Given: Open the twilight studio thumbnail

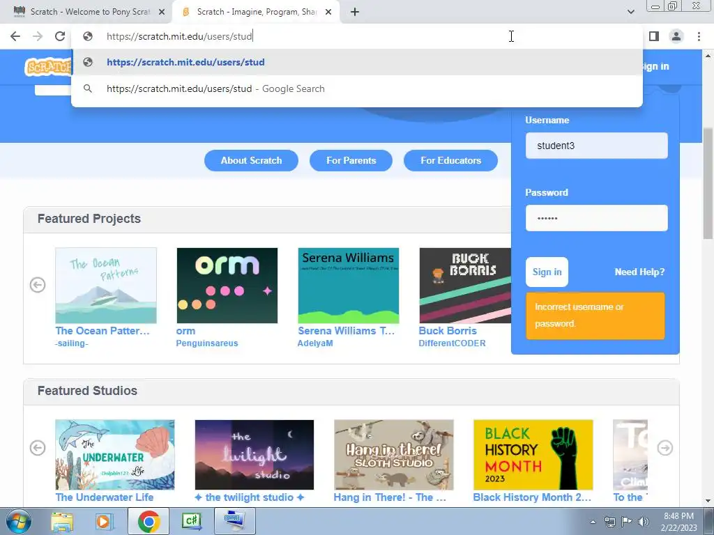Looking at the screenshot, I should pyautogui.click(x=254, y=454).
